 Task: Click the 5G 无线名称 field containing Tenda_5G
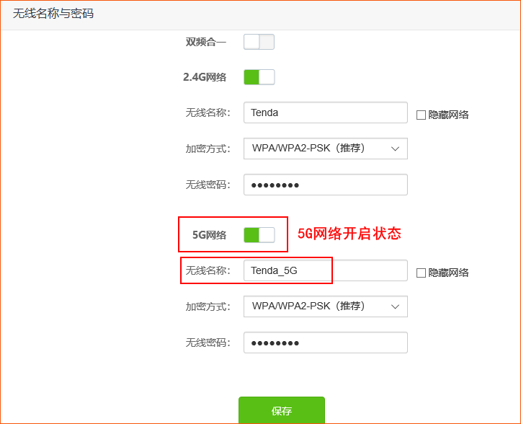click(326, 270)
